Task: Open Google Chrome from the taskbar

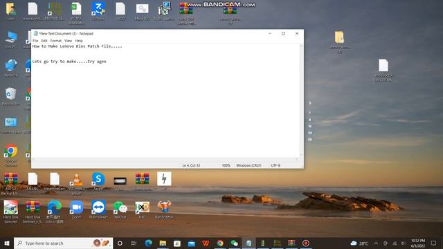Action: 220,243
